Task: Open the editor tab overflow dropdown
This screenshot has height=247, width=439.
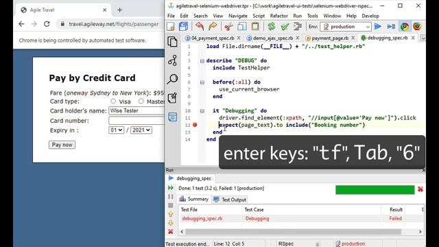Action: (423, 38)
